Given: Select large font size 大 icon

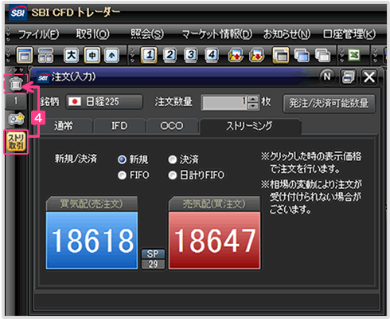Looking at the screenshot, I should click(71, 55).
